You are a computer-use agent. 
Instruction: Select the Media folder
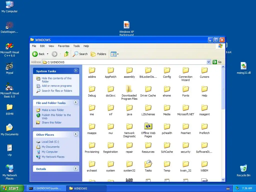click(167, 110)
